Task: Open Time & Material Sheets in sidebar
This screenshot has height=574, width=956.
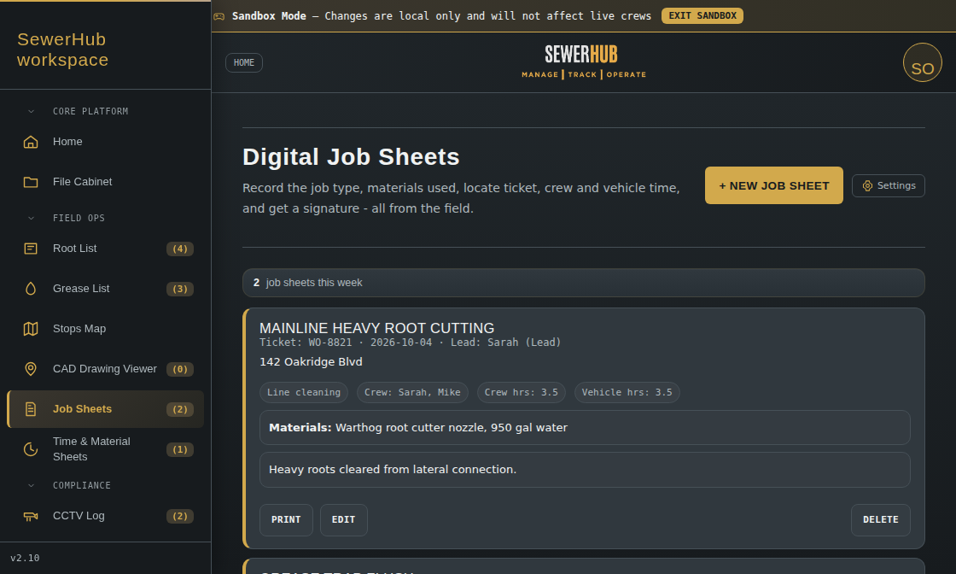Action: [105, 449]
